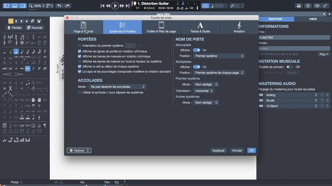The width and height of the screenshot is (332, 186).
Task: Toggle the loop playback button
Action: click(x=205, y=6)
